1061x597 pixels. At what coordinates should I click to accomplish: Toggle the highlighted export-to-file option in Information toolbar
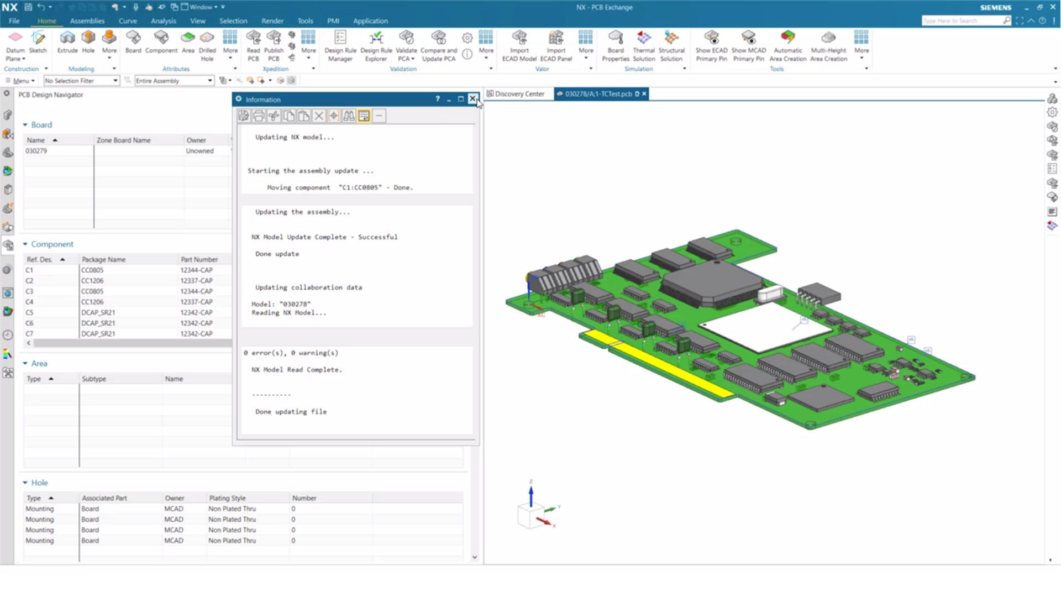click(x=364, y=116)
